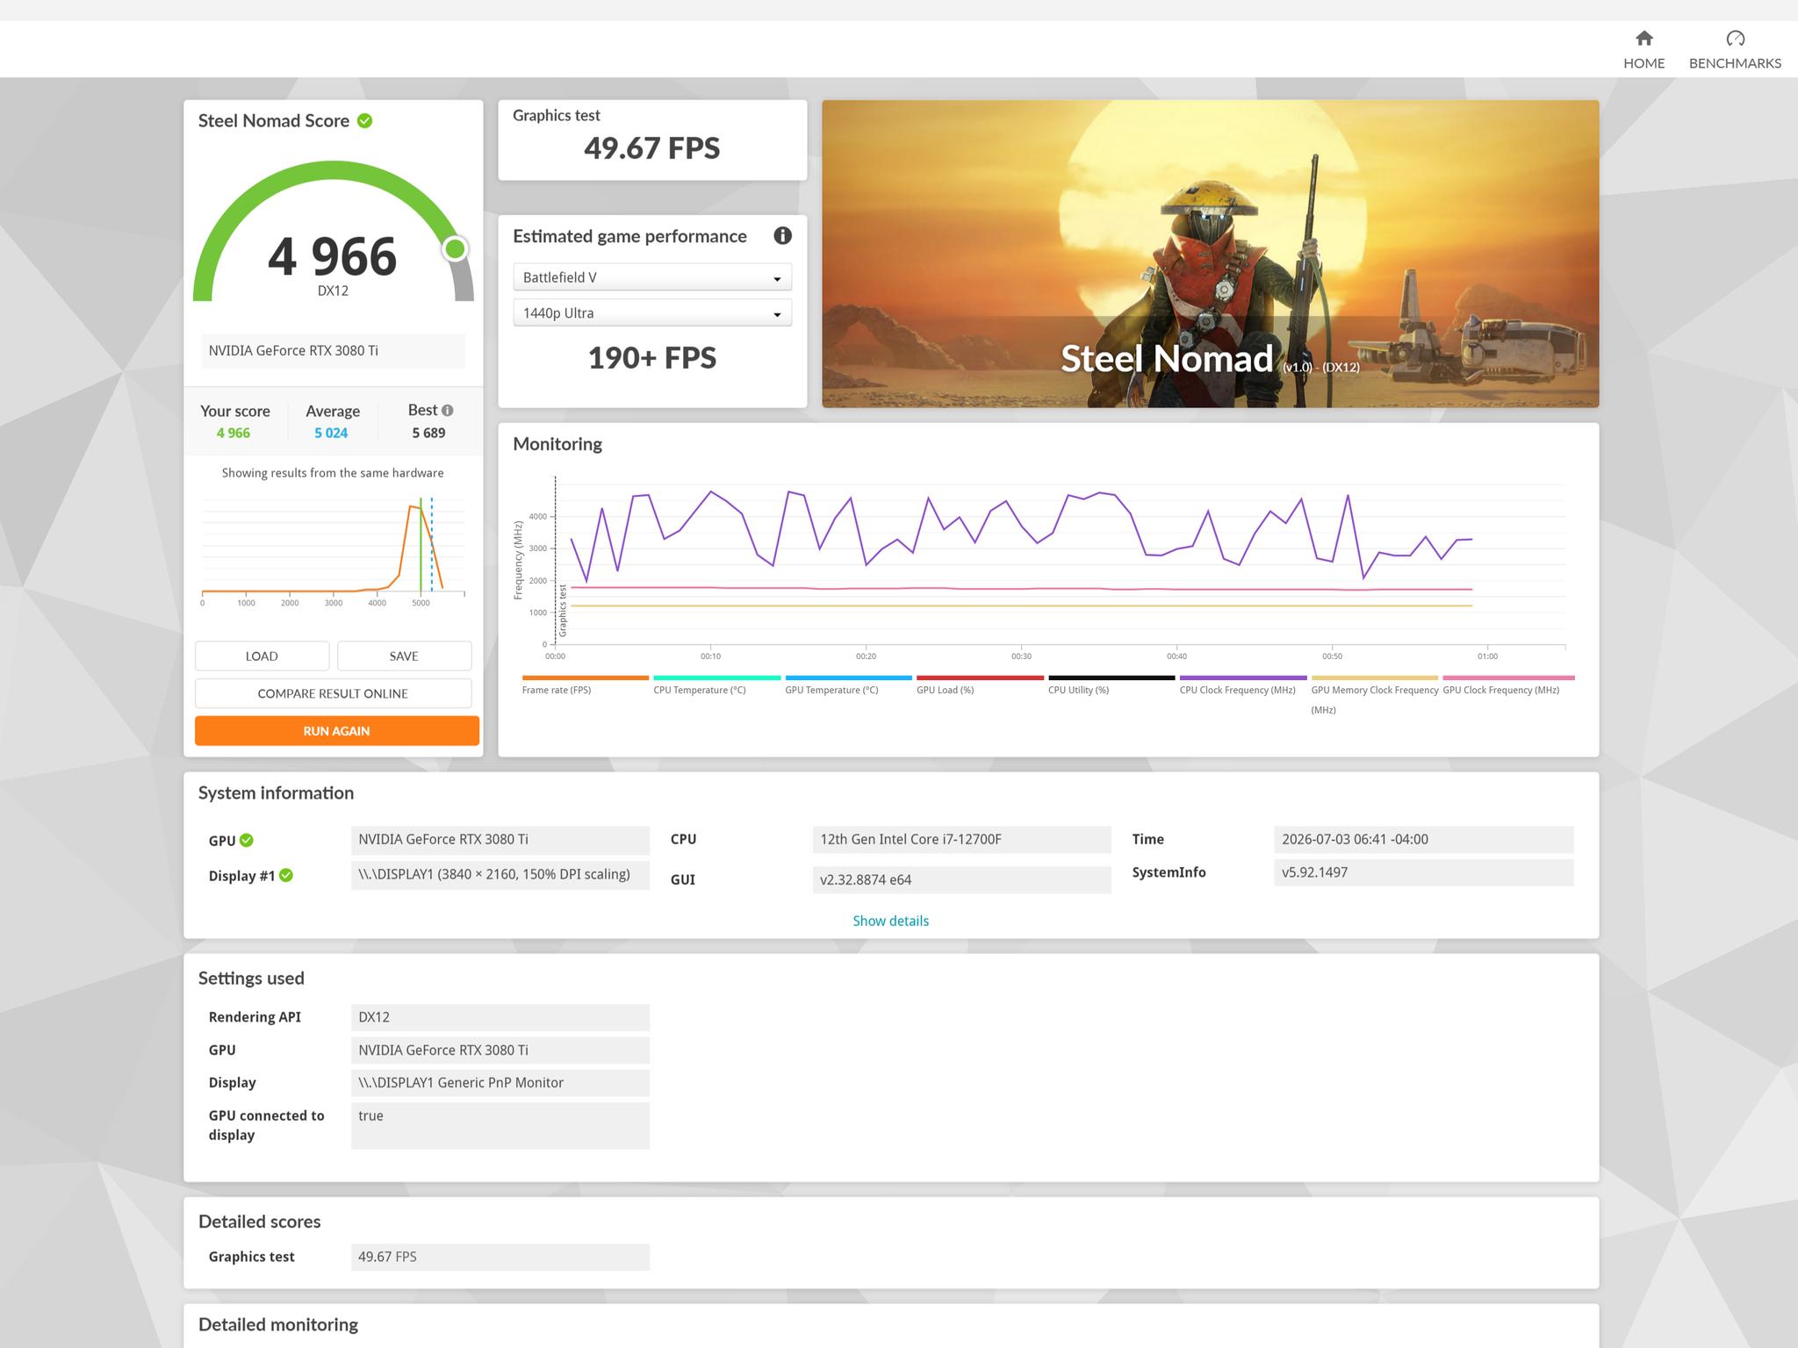Click the orange RUN AGAIN button
1798x1348 pixels.
[336, 731]
